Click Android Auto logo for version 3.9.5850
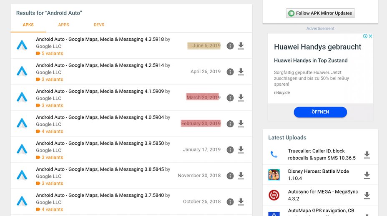 click(22, 149)
